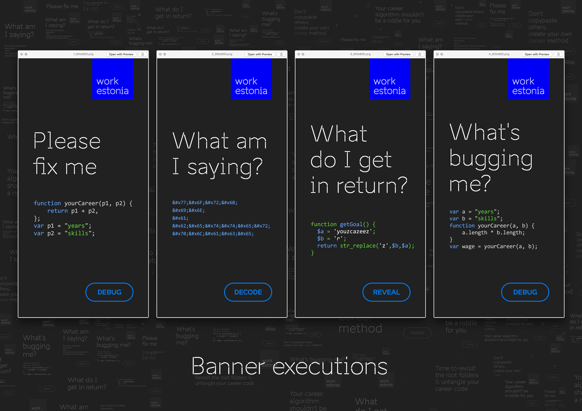Click the hex-encoded code block in the second banner
Screen dimensions: 582x411
pyautogui.click(x=221, y=218)
